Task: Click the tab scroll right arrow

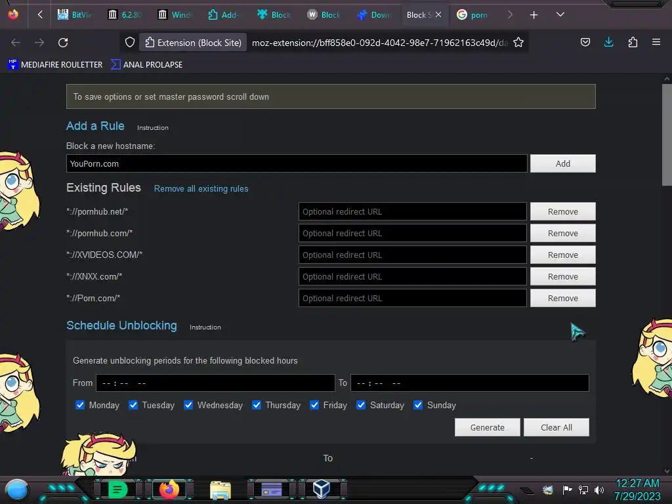Action: tap(509, 14)
